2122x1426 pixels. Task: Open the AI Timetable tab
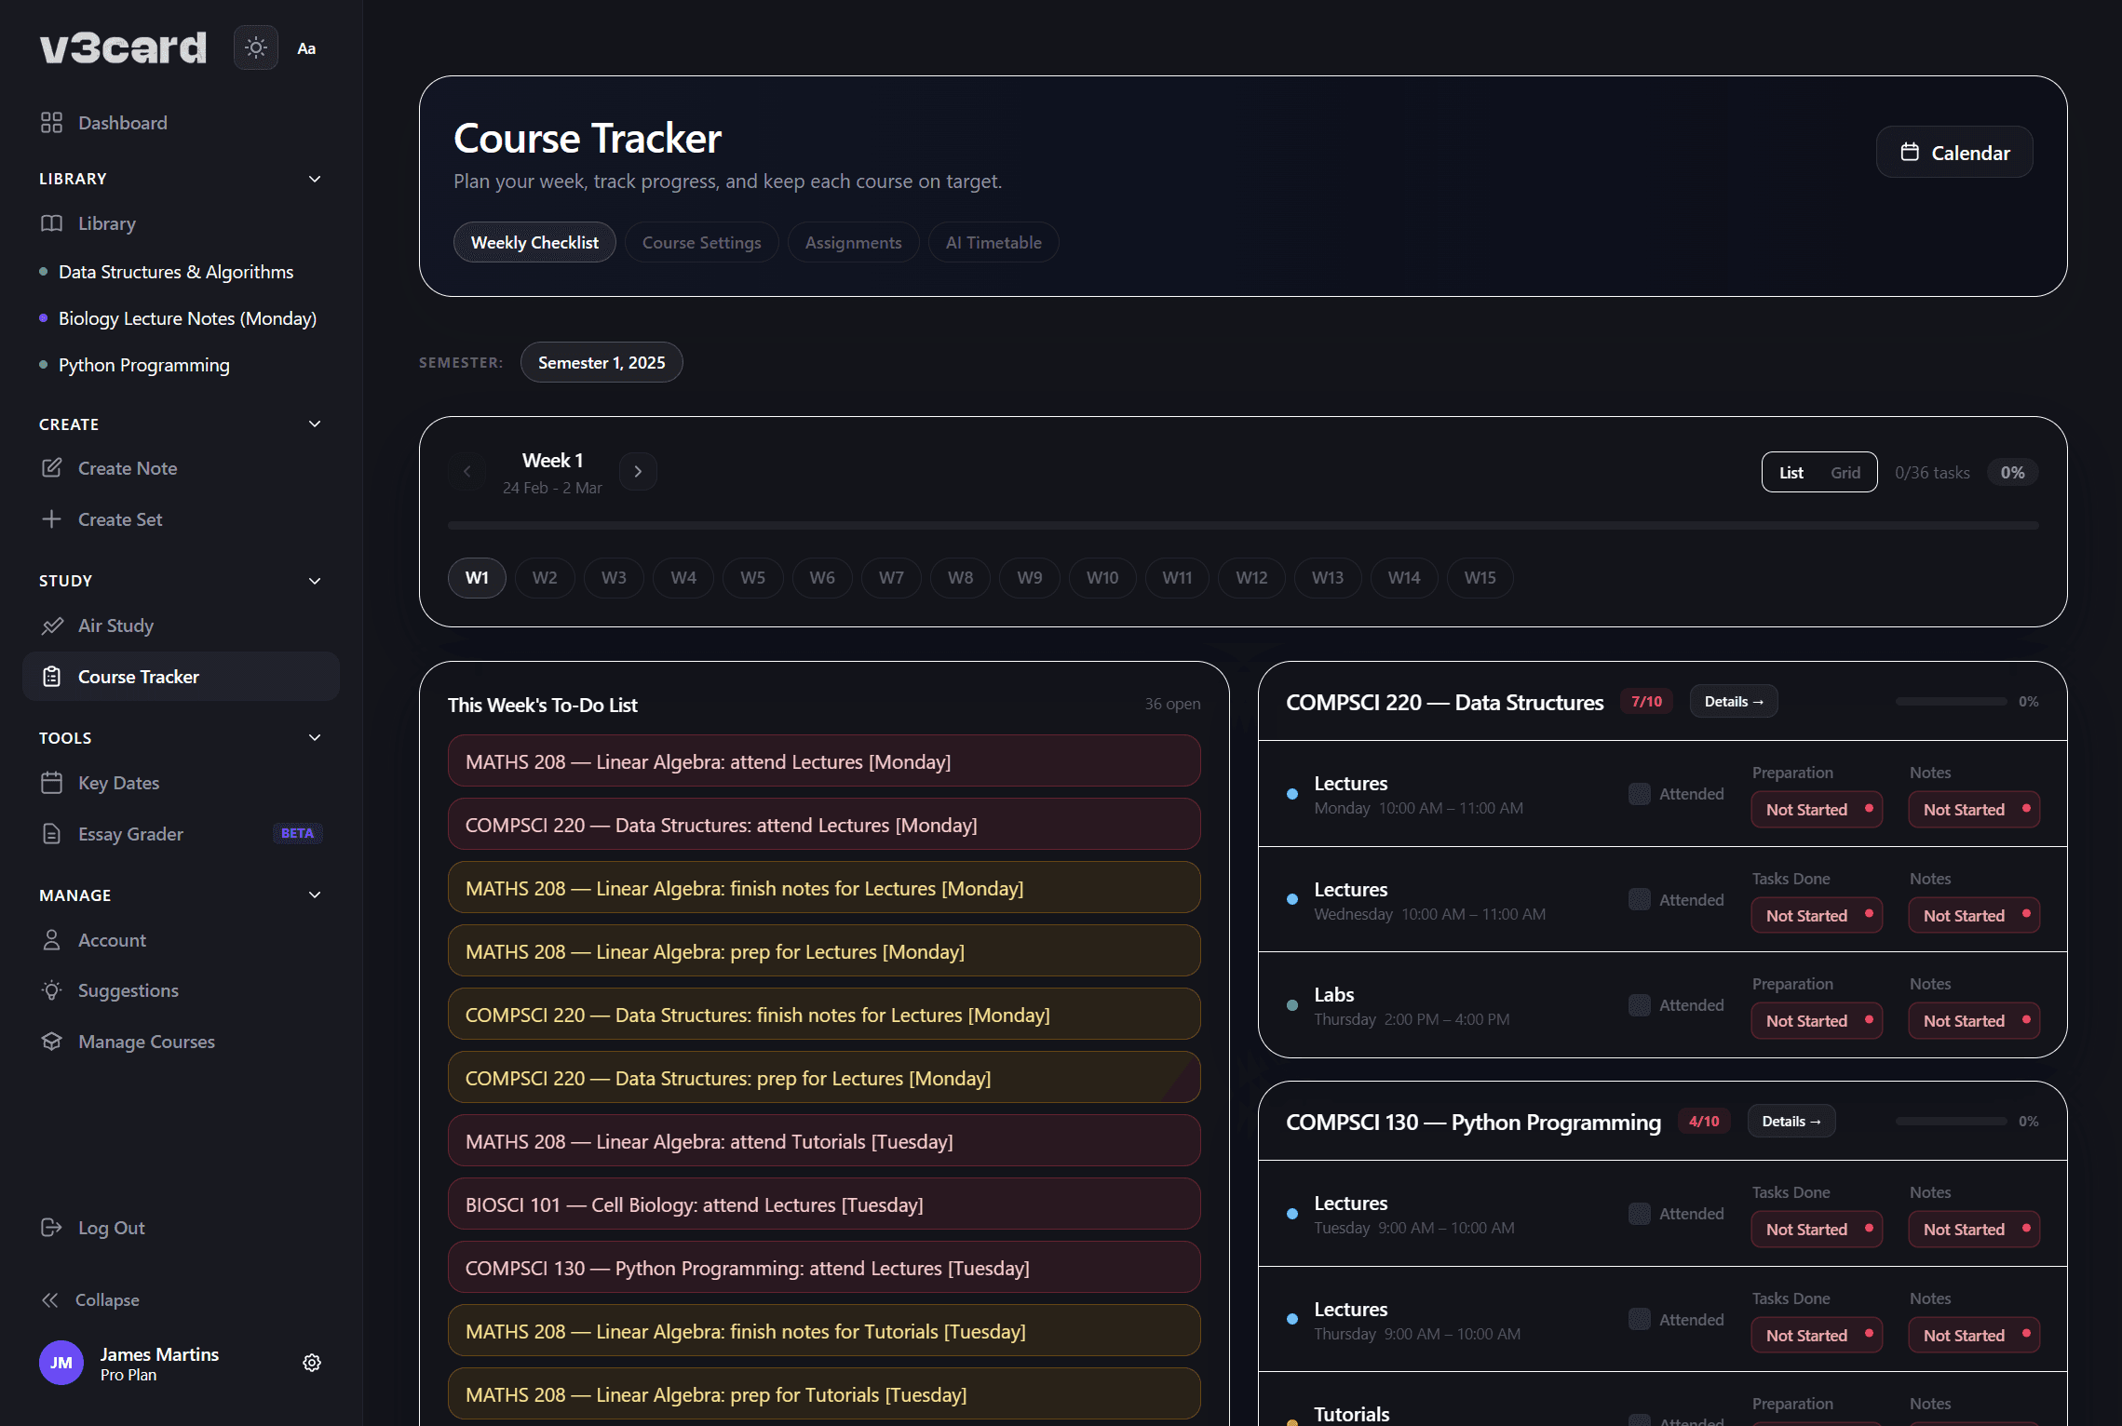pyautogui.click(x=993, y=242)
